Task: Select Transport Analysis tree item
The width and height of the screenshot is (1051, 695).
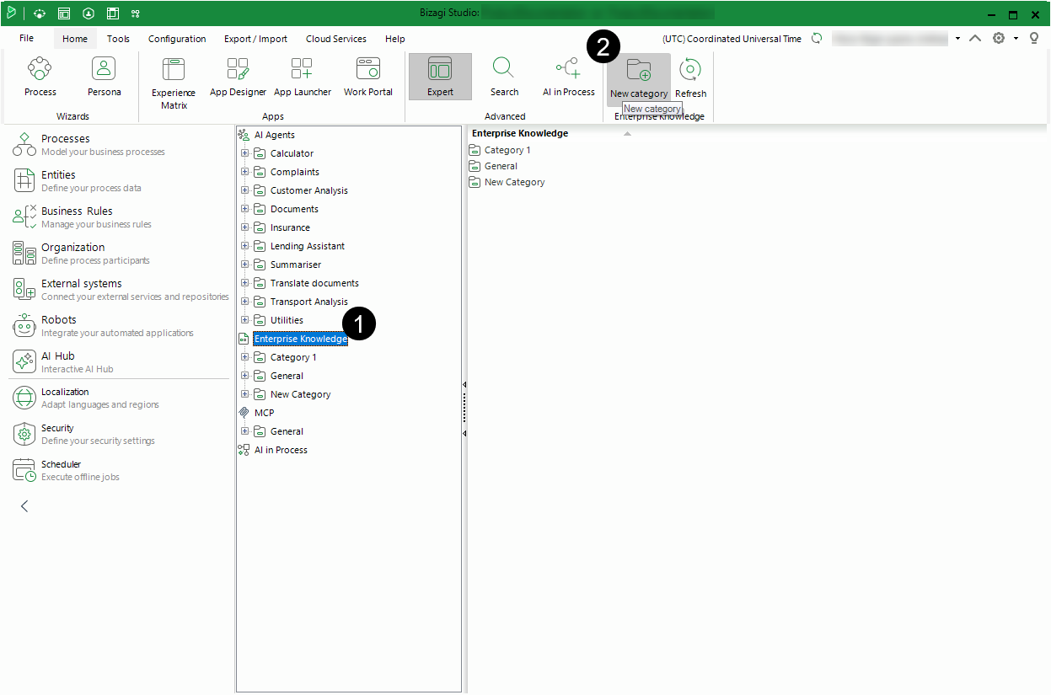Action: point(309,302)
